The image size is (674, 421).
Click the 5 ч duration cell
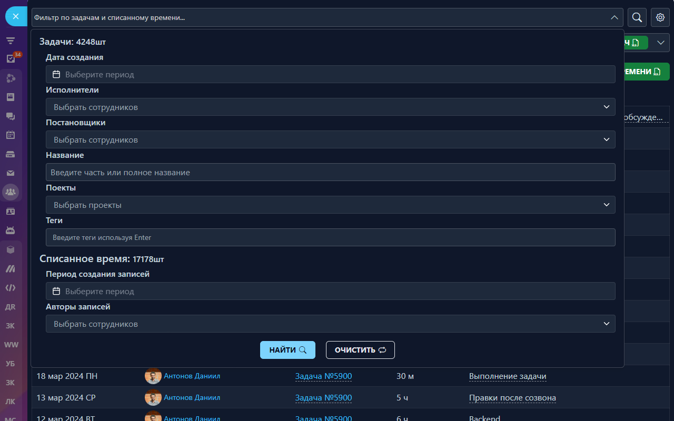pos(402,397)
